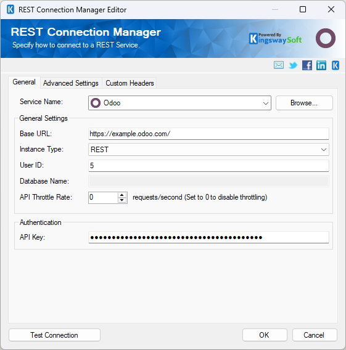
Task: Increase API Throttle Rate with up arrow
Action: (x=122, y=195)
